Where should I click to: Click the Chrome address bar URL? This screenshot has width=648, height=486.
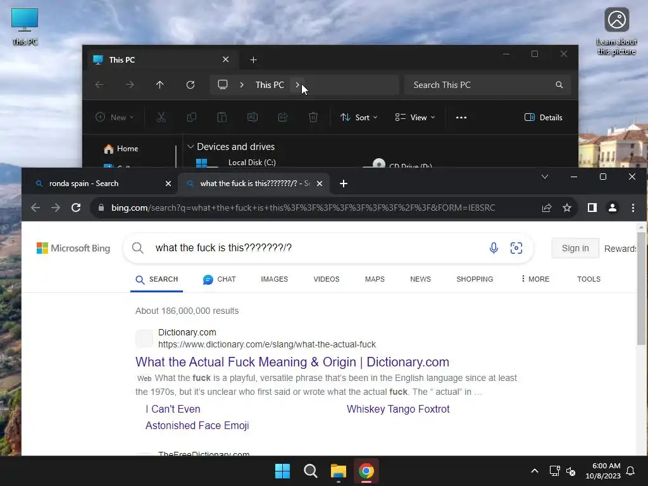pos(303,208)
